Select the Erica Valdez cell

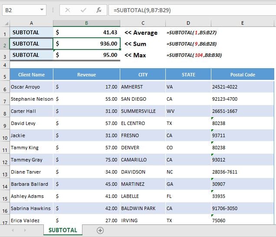tap(31, 220)
